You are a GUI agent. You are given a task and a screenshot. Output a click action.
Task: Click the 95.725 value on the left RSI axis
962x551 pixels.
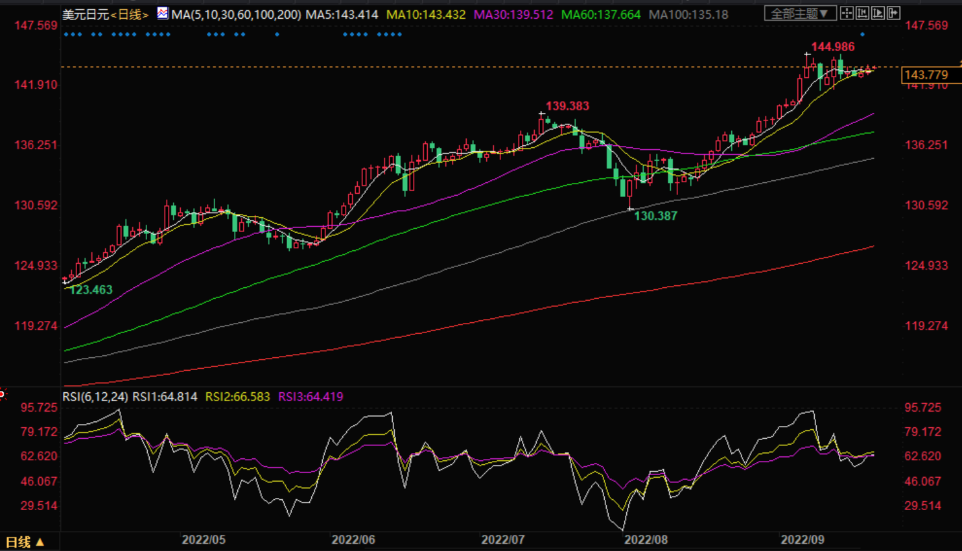click(39, 407)
